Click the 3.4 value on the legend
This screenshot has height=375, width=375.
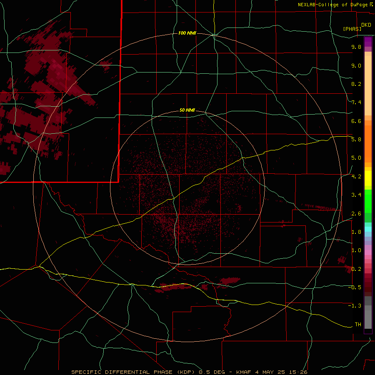coord(356,195)
